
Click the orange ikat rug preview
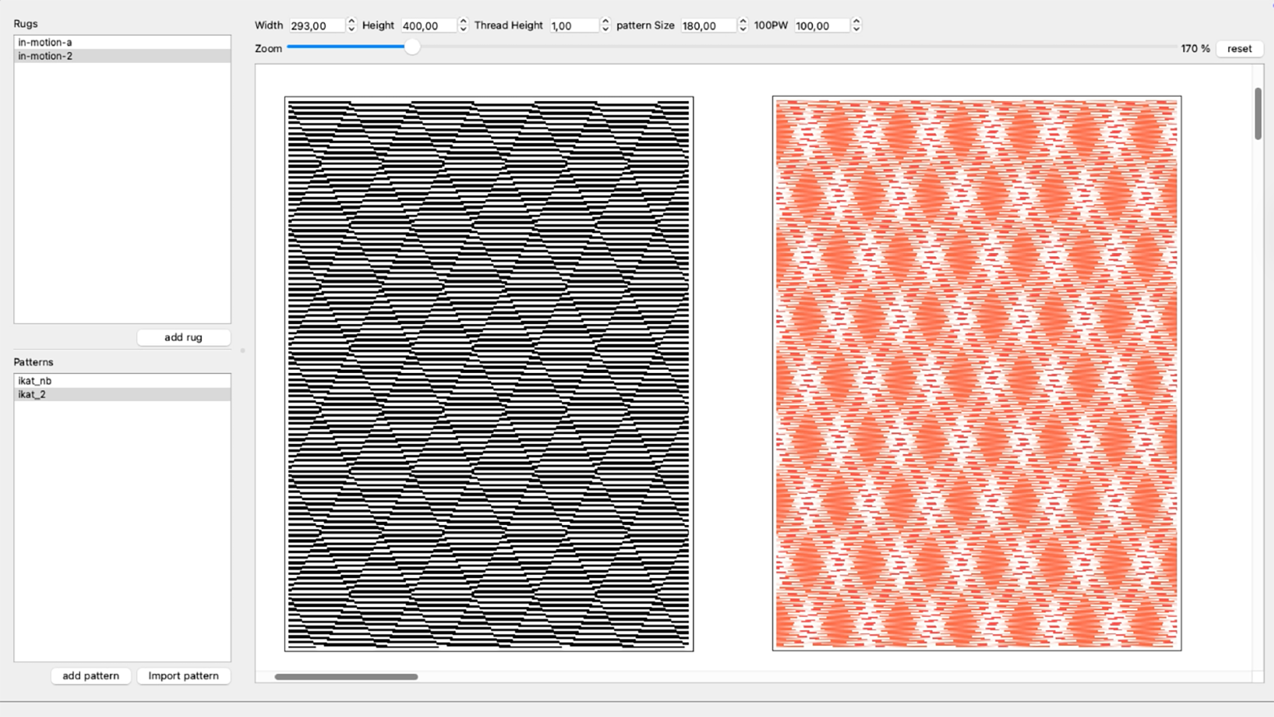tap(976, 373)
